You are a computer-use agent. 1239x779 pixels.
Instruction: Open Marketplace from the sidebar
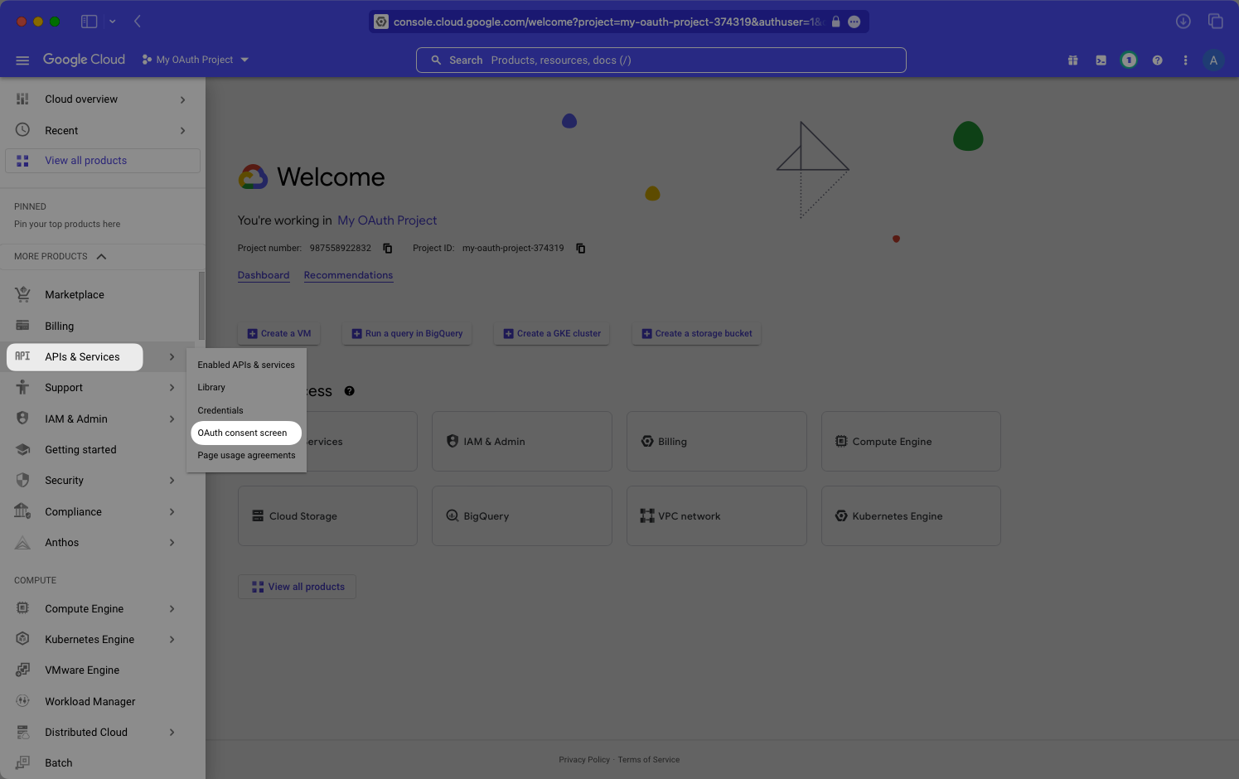click(x=74, y=294)
